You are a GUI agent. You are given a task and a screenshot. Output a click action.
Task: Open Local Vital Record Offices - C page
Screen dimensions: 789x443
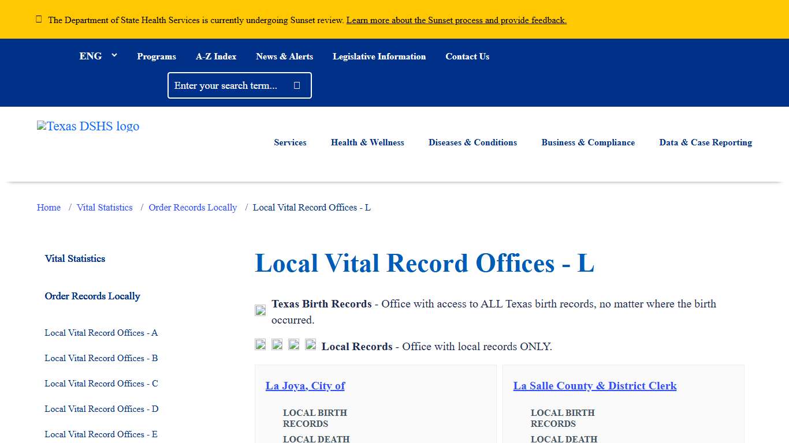(x=101, y=383)
